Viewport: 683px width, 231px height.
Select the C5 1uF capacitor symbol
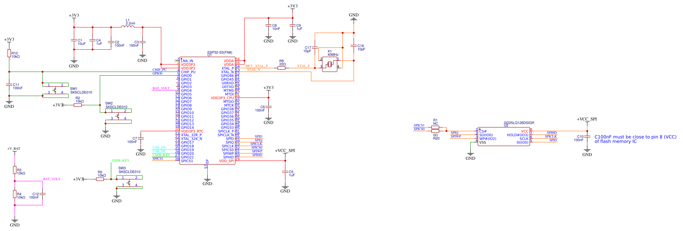pos(285,172)
